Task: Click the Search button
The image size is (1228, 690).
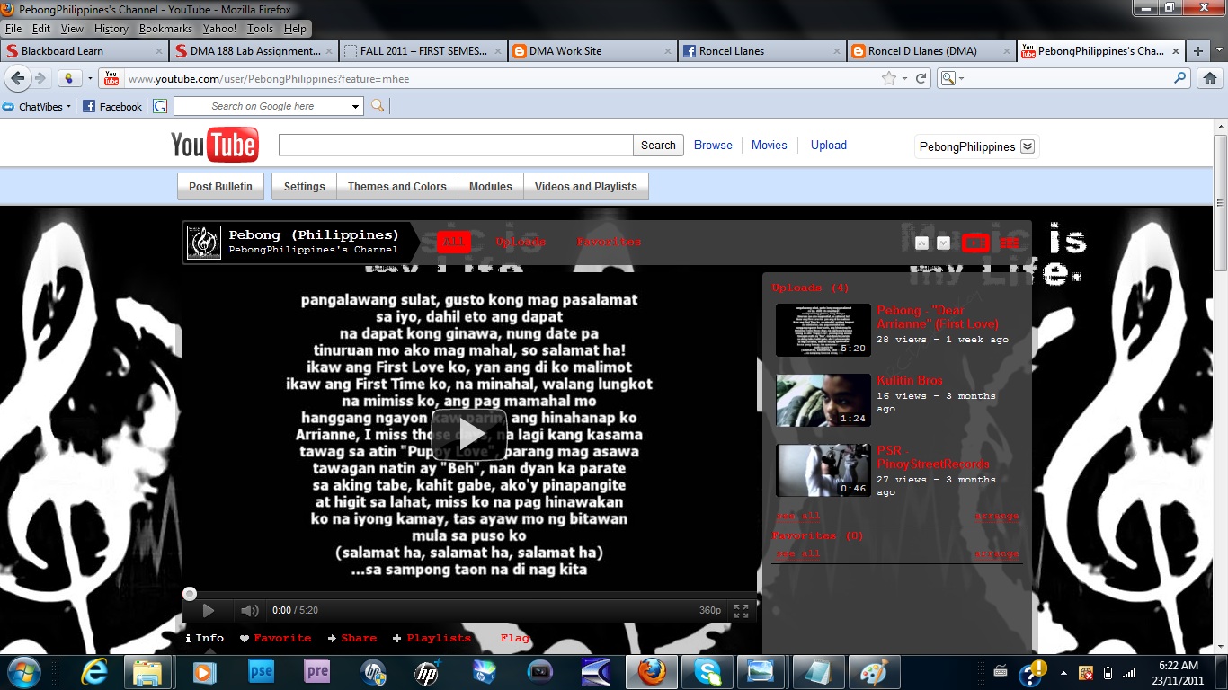Action: coord(658,146)
